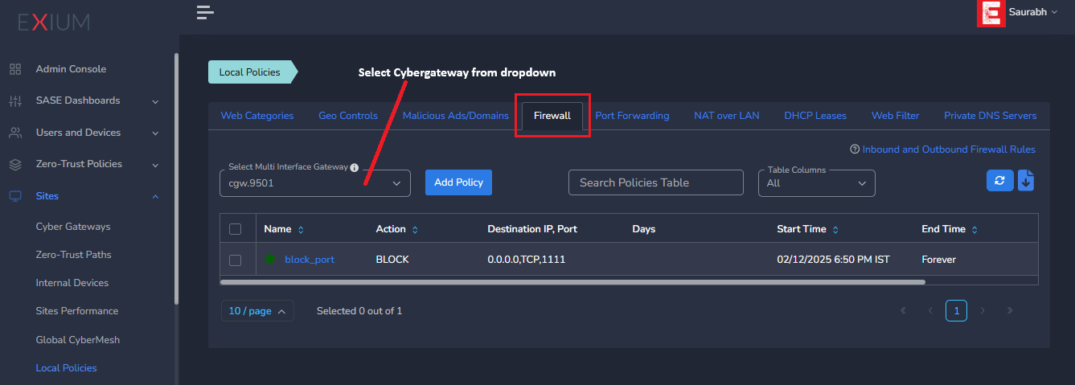Open the Multi Interface Gateway dropdown
1075x385 pixels.
click(314, 183)
